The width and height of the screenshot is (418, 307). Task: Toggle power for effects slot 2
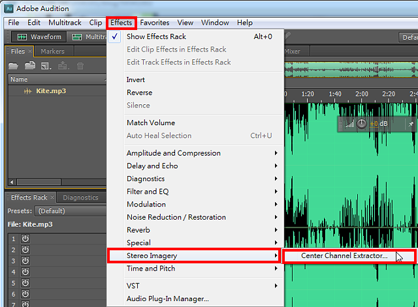25,250
